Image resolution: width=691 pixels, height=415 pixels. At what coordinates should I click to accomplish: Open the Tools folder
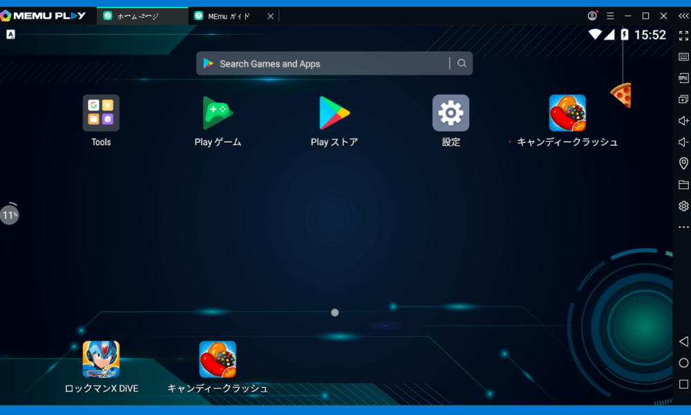tap(101, 113)
